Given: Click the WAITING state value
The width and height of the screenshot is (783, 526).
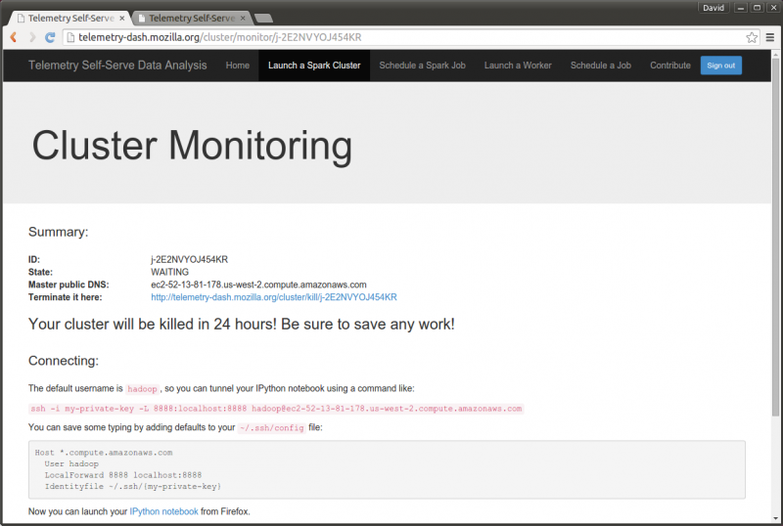Looking at the screenshot, I should click(169, 272).
